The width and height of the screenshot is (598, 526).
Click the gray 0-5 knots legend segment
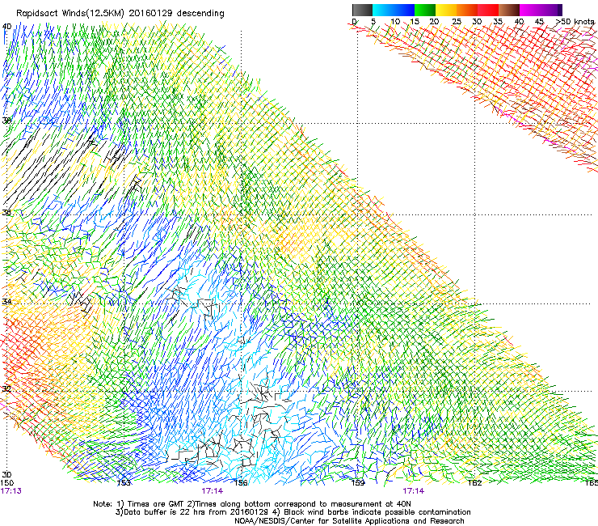(362, 10)
